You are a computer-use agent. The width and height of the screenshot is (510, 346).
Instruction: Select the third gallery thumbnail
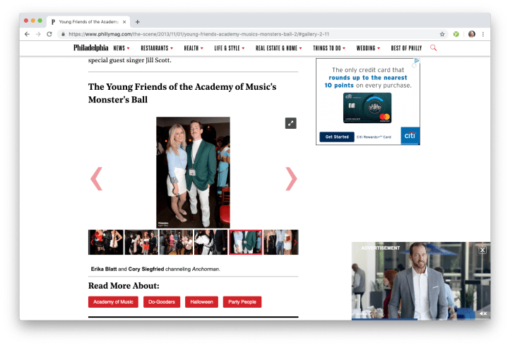click(176, 242)
